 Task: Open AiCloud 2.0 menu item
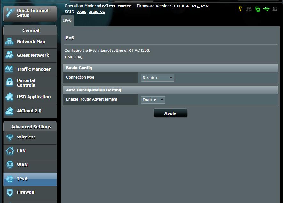coord(30,111)
